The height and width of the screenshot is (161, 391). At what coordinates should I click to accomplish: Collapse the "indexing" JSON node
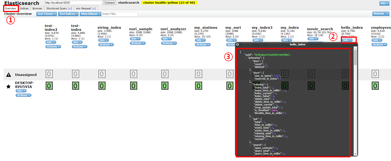pyautogui.click(x=251, y=85)
